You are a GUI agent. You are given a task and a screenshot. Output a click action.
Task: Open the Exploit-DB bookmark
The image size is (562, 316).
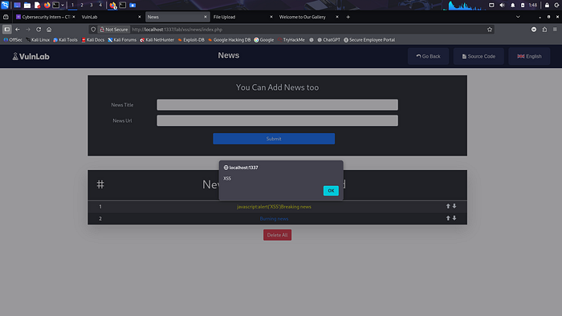click(x=191, y=40)
